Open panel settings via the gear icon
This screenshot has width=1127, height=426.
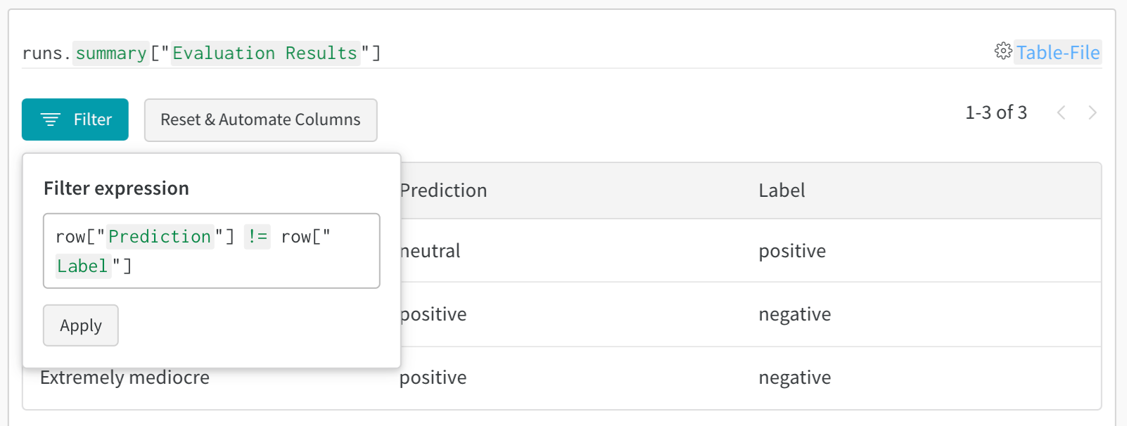(x=1005, y=52)
